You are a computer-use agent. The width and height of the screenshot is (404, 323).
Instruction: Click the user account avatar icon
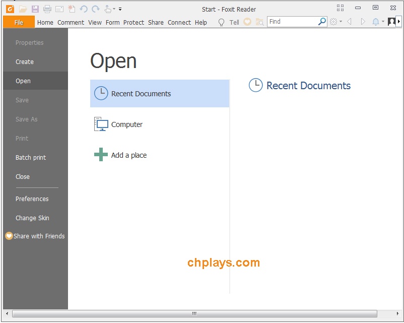tap(392, 22)
